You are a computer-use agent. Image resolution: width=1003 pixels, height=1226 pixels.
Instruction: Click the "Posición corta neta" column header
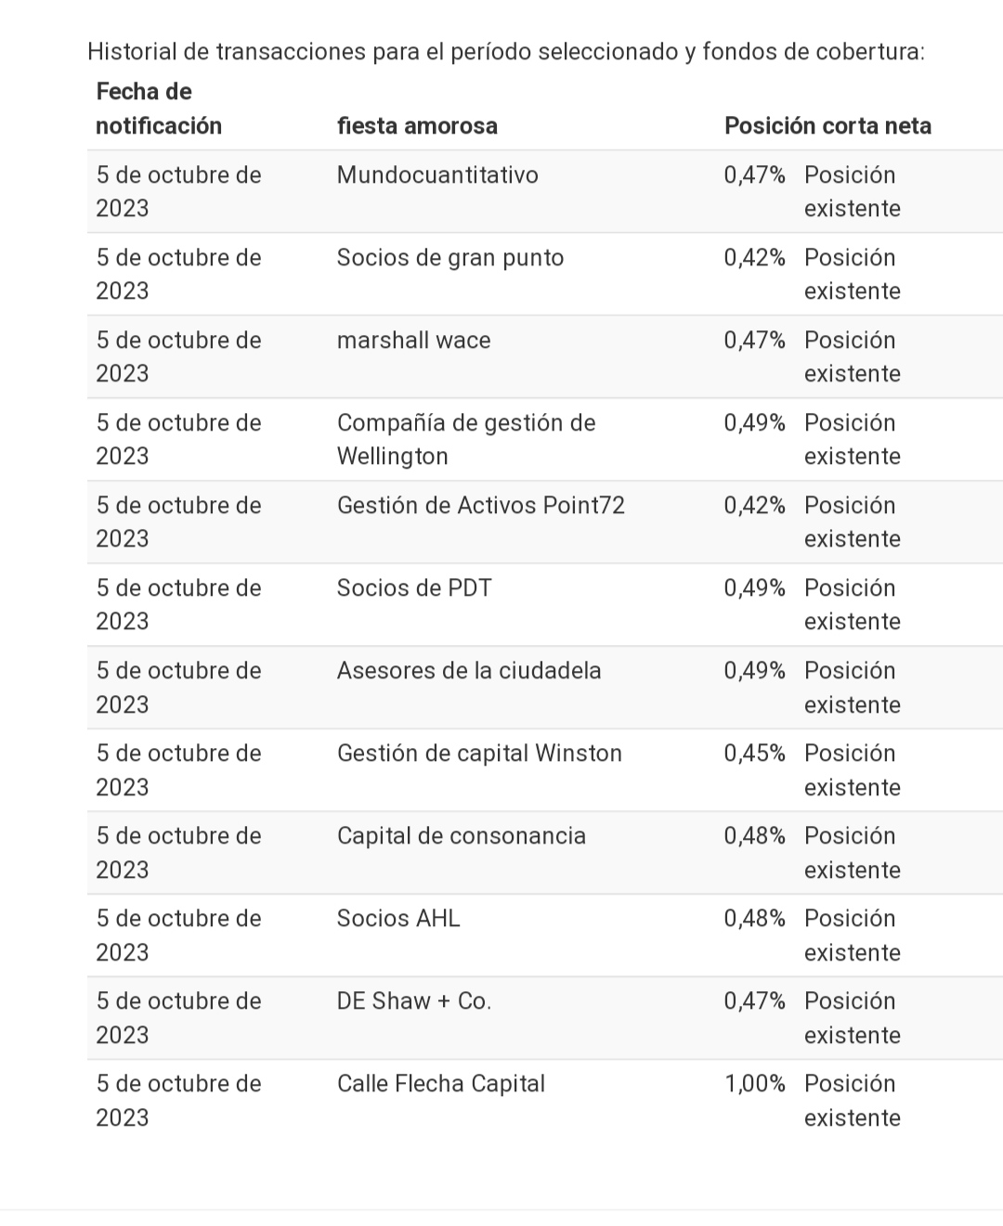pyautogui.click(x=827, y=125)
